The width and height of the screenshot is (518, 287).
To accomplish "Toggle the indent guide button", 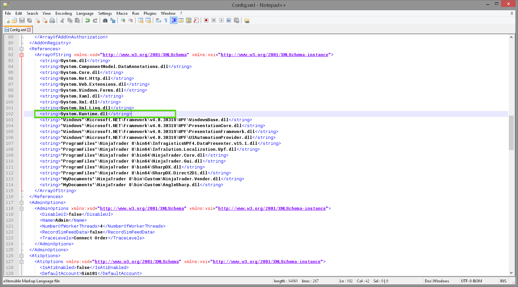I will click(174, 20).
